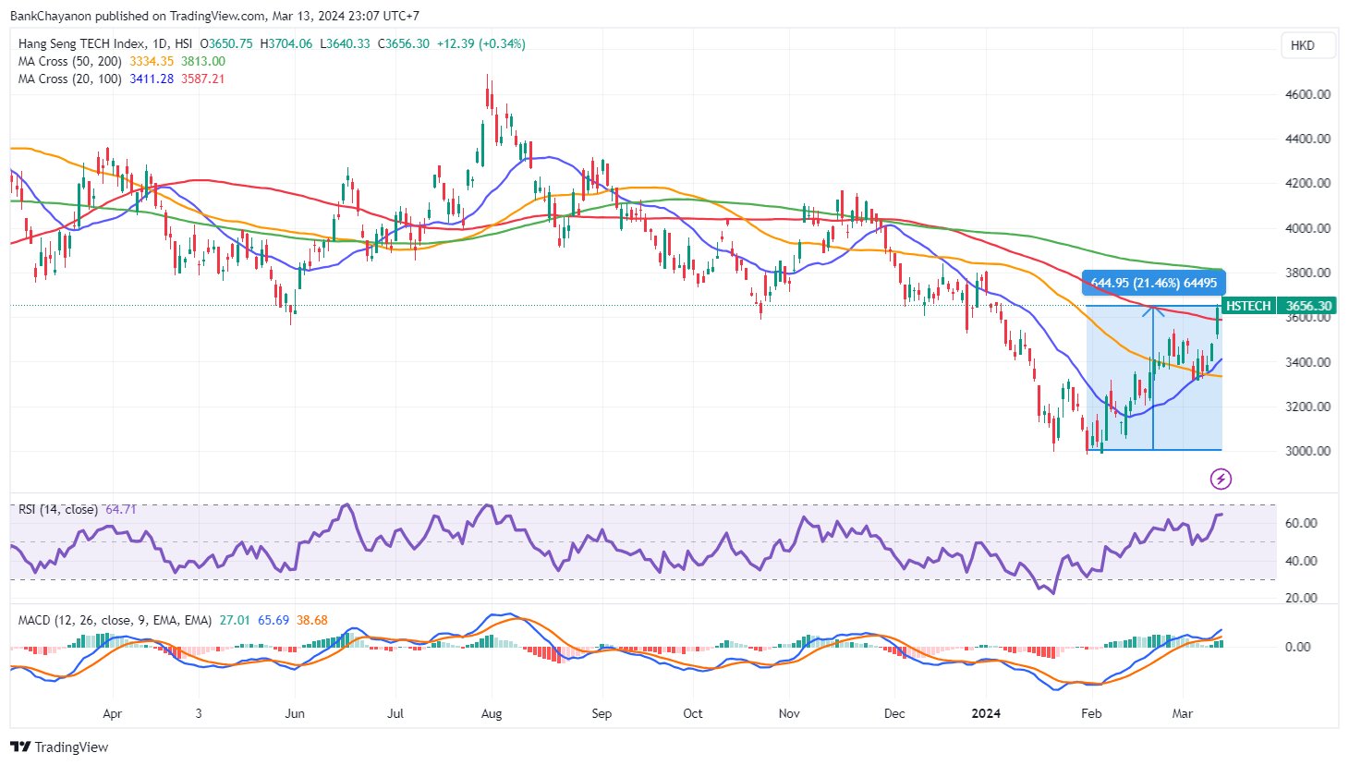Click the 4400.00 price axis label
This screenshot has width=1349, height=765.
point(1308,139)
